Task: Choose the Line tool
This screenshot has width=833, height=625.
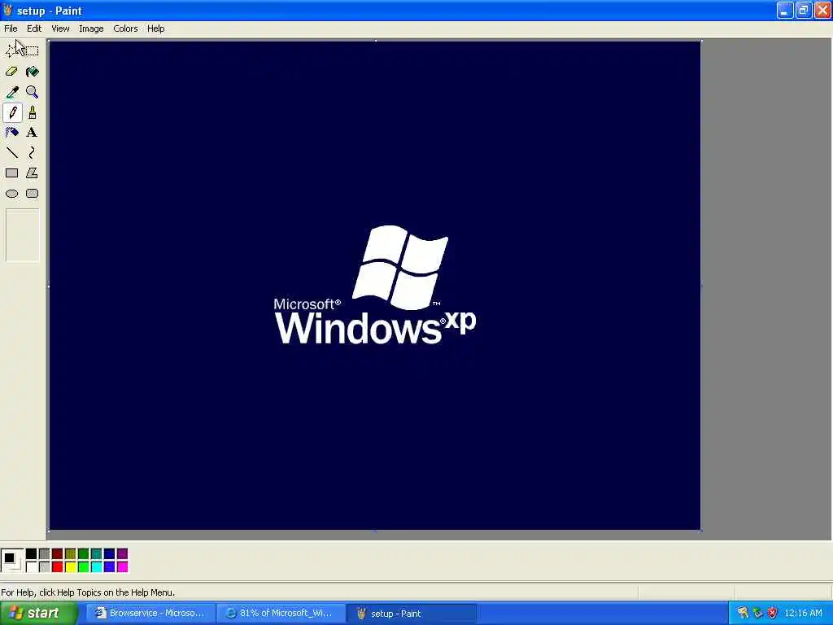Action: click(x=12, y=153)
